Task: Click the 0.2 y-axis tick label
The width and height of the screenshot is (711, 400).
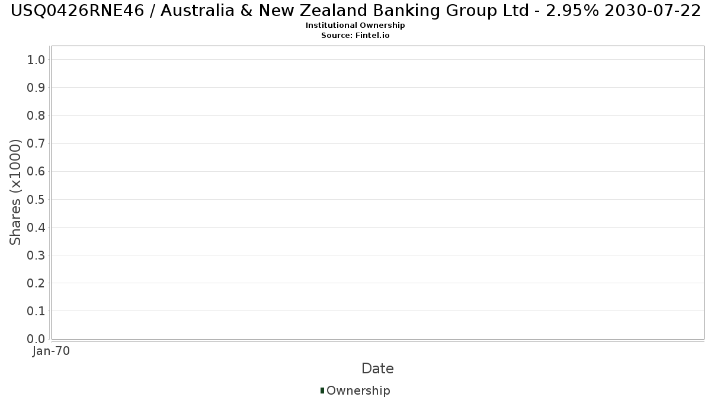Action: [36, 283]
